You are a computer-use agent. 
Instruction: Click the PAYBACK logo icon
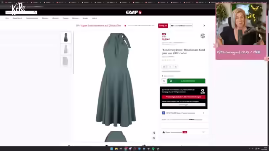point(164,113)
